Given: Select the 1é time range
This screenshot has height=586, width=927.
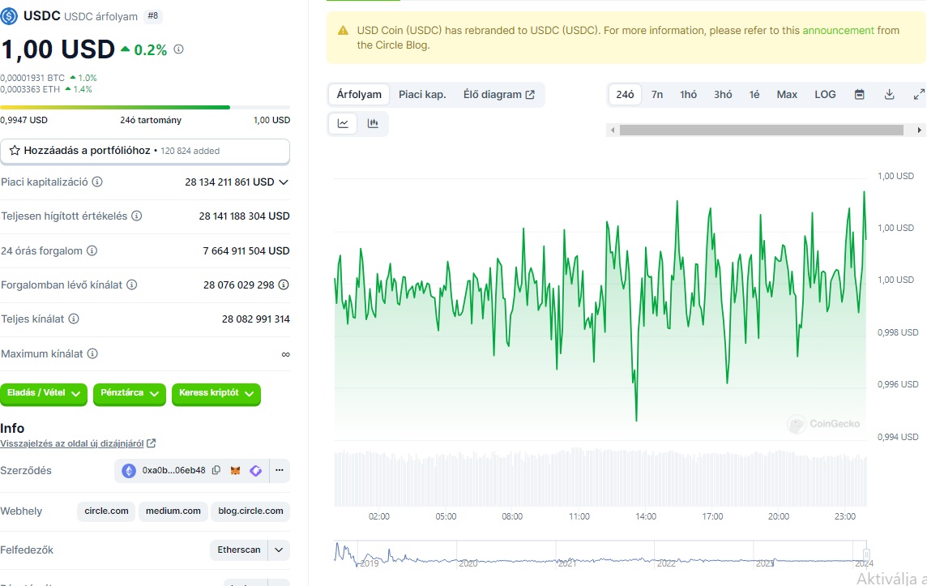Looking at the screenshot, I should tap(754, 95).
